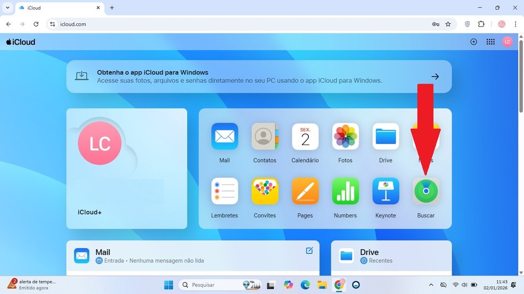Open the Pages app
Viewport: 524px width, 294px height.
(305, 191)
